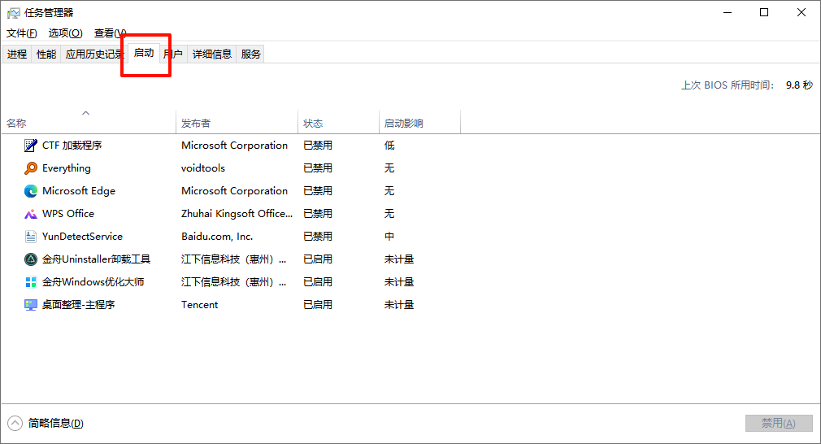This screenshot has height=444, width=821.
Task: Close the Task Manager window
Action: (801, 12)
